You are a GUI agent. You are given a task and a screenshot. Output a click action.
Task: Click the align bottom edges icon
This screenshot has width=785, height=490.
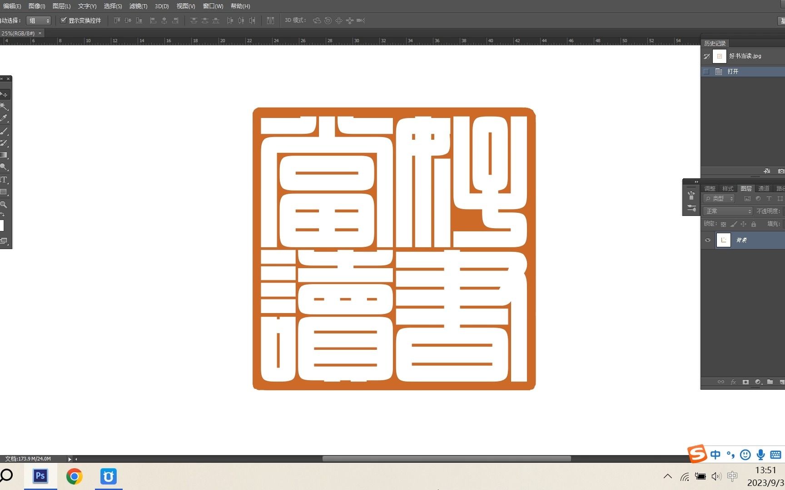pyautogui.click(x=139, y=20)
